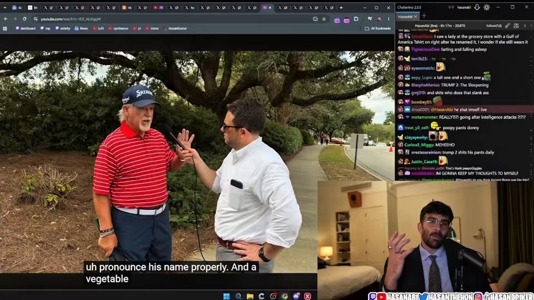Open the LoFi bookmark

tap(98, 28)
